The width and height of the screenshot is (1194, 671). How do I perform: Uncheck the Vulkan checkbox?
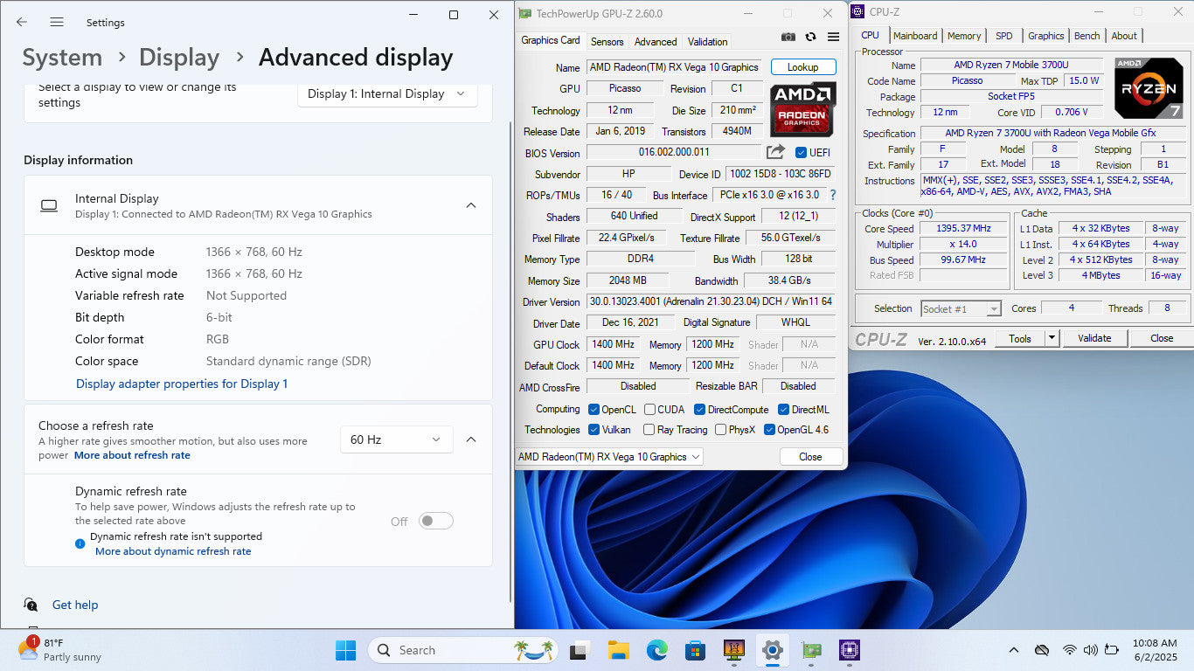(x=594, y=430)
